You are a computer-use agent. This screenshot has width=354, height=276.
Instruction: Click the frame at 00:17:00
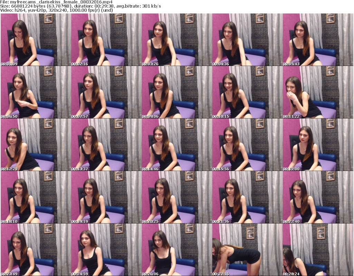coord(318,145)
